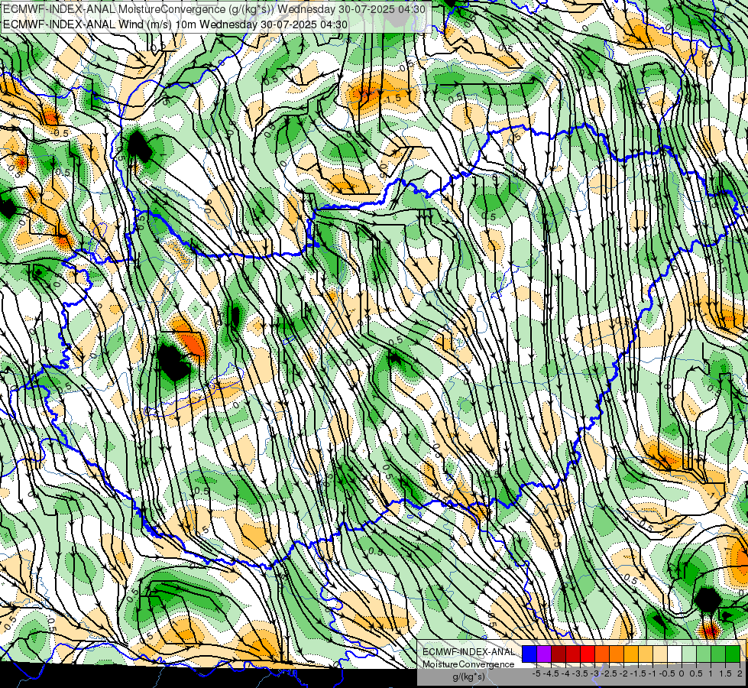This screenshot has height=688, width=748.
Task: Select the legend swatch between -4 and -3.5
Action: pyautogui.click(x=573, y=654)
